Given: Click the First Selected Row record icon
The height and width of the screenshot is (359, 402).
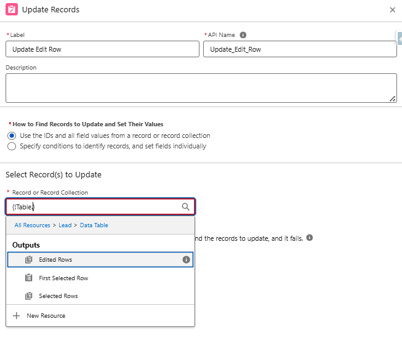Looking at the screenshot, I should click(28, 278).
